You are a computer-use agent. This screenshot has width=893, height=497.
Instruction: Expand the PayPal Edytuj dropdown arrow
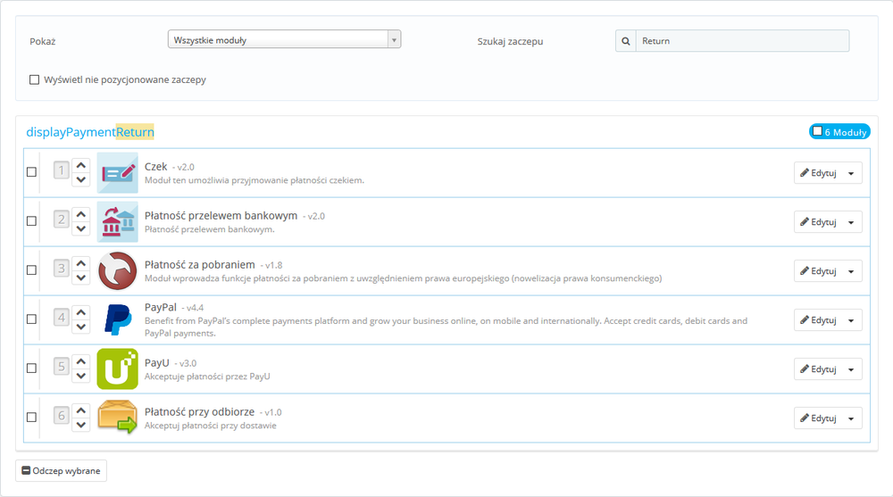click(x=851, y=320)
